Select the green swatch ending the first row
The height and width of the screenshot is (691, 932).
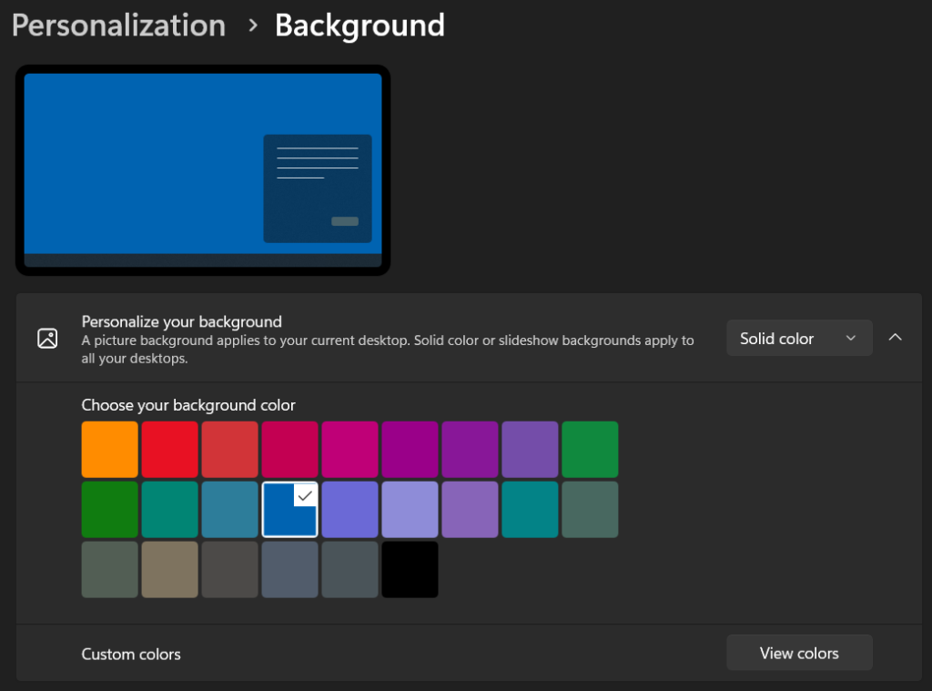coord(590,450)
